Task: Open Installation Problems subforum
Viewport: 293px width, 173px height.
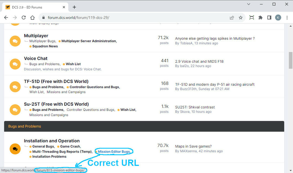Action: [49, 157]
